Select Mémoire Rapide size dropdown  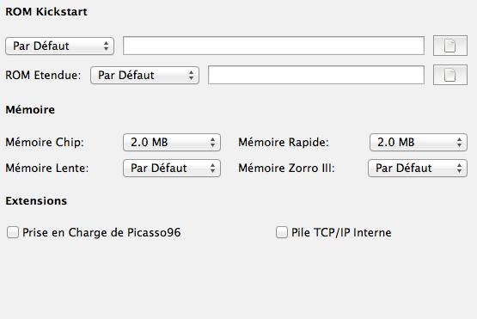pos(419,142)
